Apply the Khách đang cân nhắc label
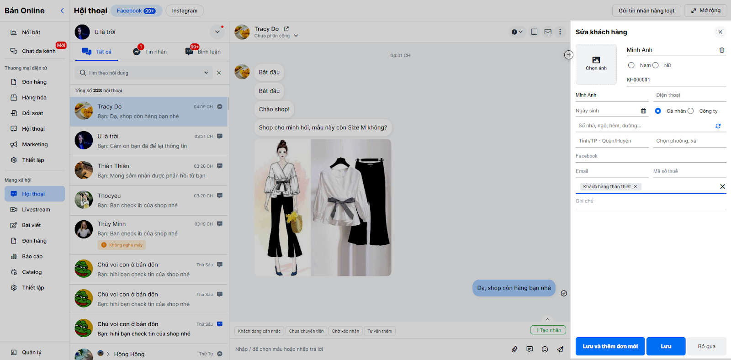The image size is (731, 360). pos(259,331)
